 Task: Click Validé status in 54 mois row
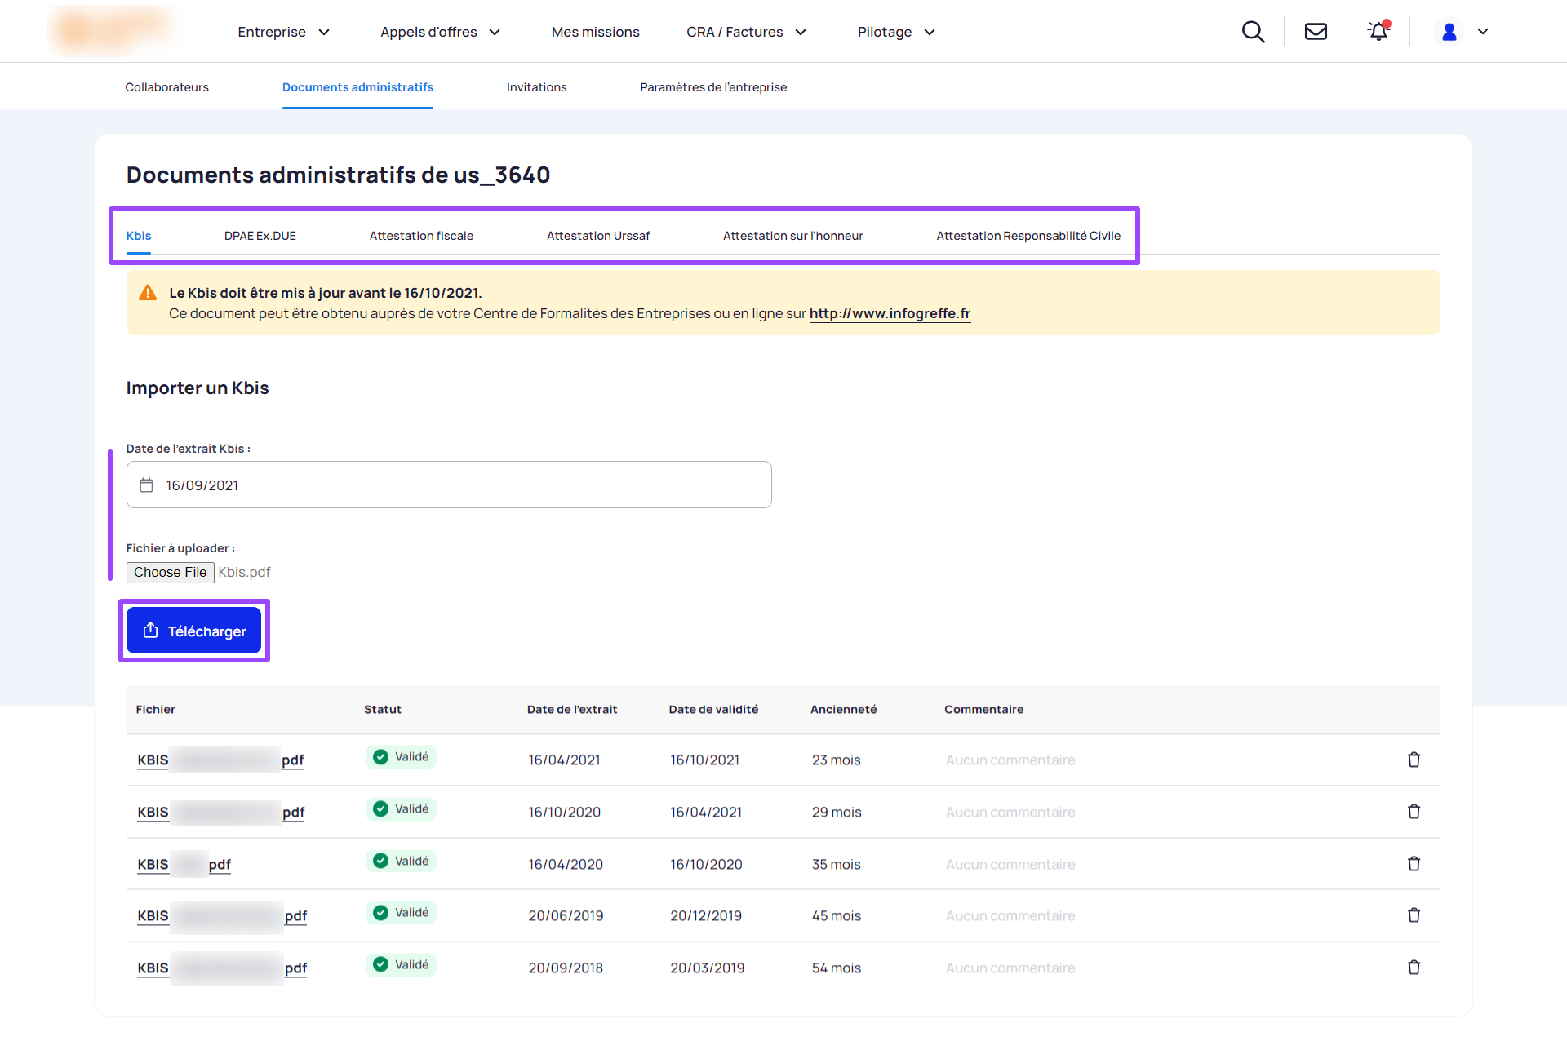pyautogui.click(x=401, y=965)
